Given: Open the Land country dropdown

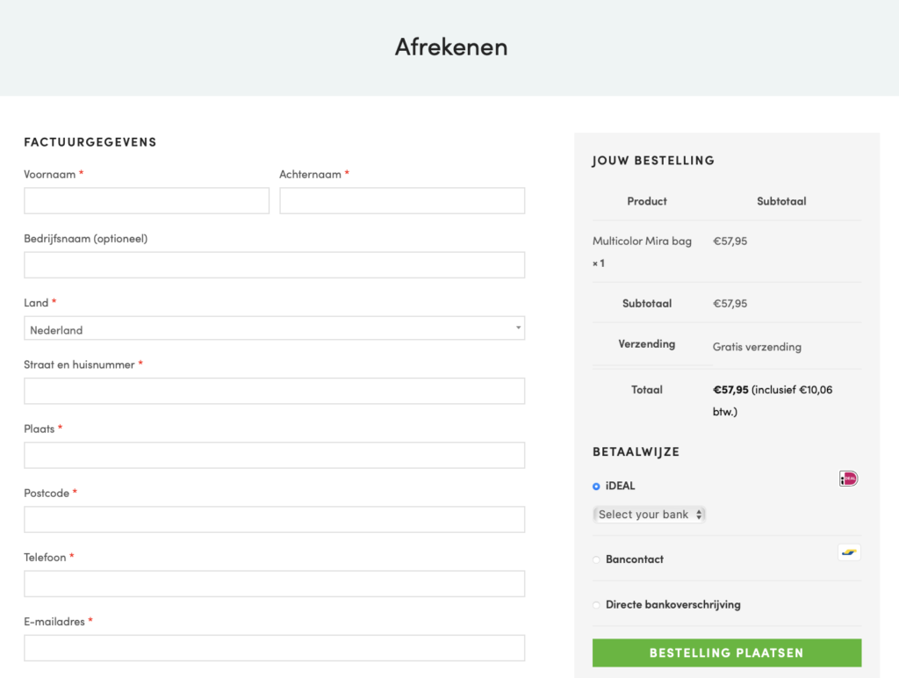Looking at the screenshot, I should 274,329.
